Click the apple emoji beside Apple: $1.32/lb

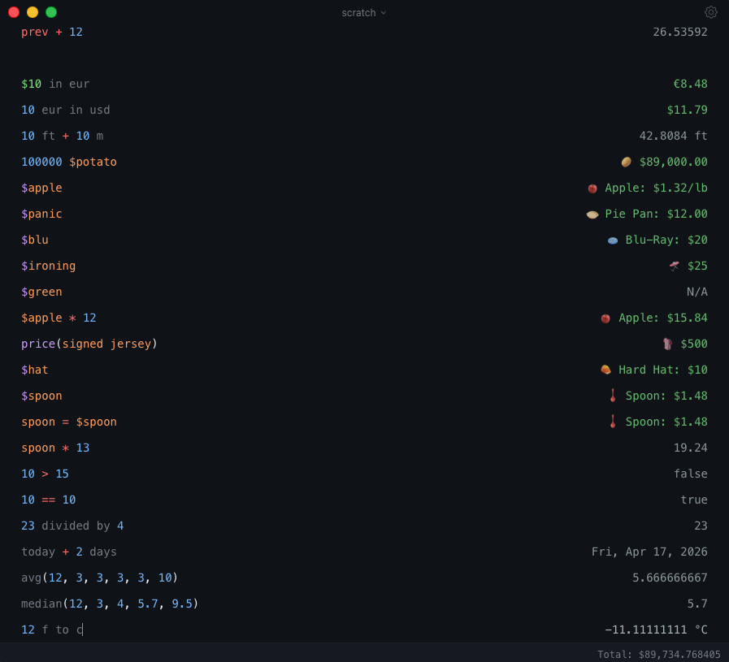tap(592, 188)
